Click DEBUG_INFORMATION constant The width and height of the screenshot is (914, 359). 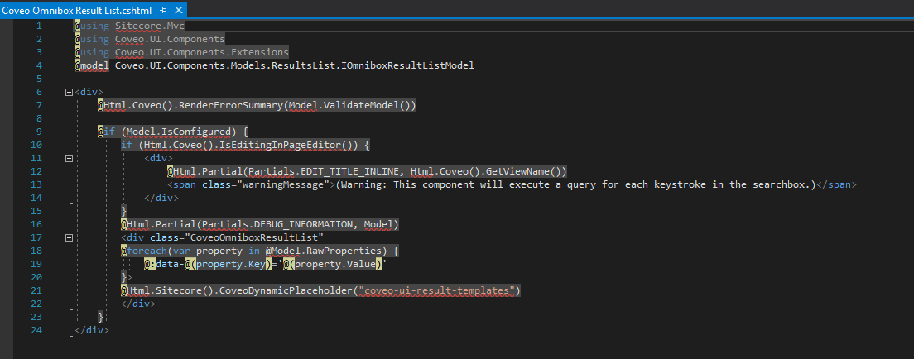[x=303, y=224]
